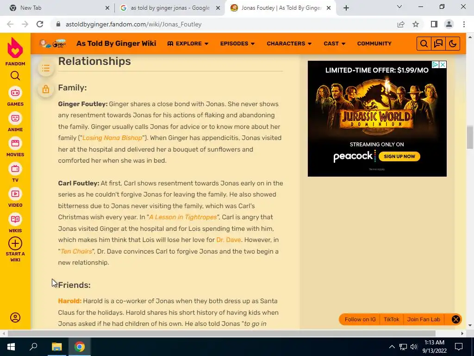
Task: Click Follow on IG button
Action: coord(360,319)
